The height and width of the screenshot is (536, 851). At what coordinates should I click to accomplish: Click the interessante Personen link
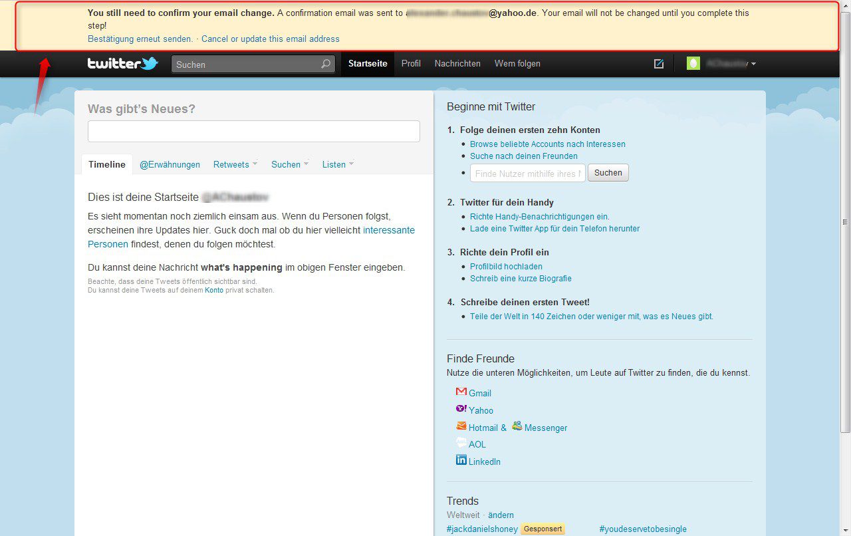[x=389, y=230]
